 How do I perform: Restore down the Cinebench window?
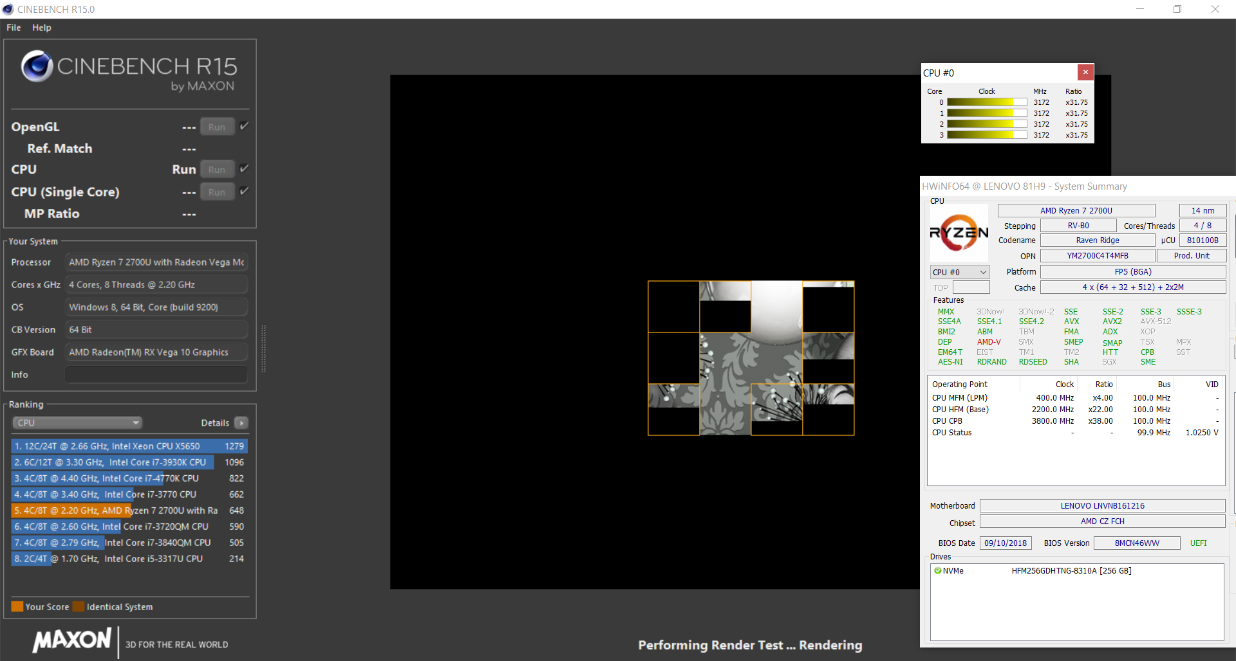pos(1177,9)
